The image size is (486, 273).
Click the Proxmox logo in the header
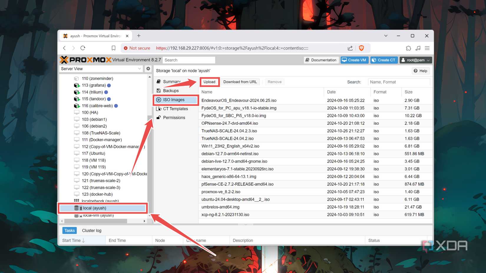(85, 60)
